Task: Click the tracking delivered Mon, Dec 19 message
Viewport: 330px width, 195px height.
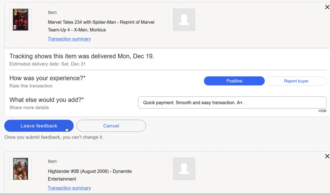Action: 82,56
